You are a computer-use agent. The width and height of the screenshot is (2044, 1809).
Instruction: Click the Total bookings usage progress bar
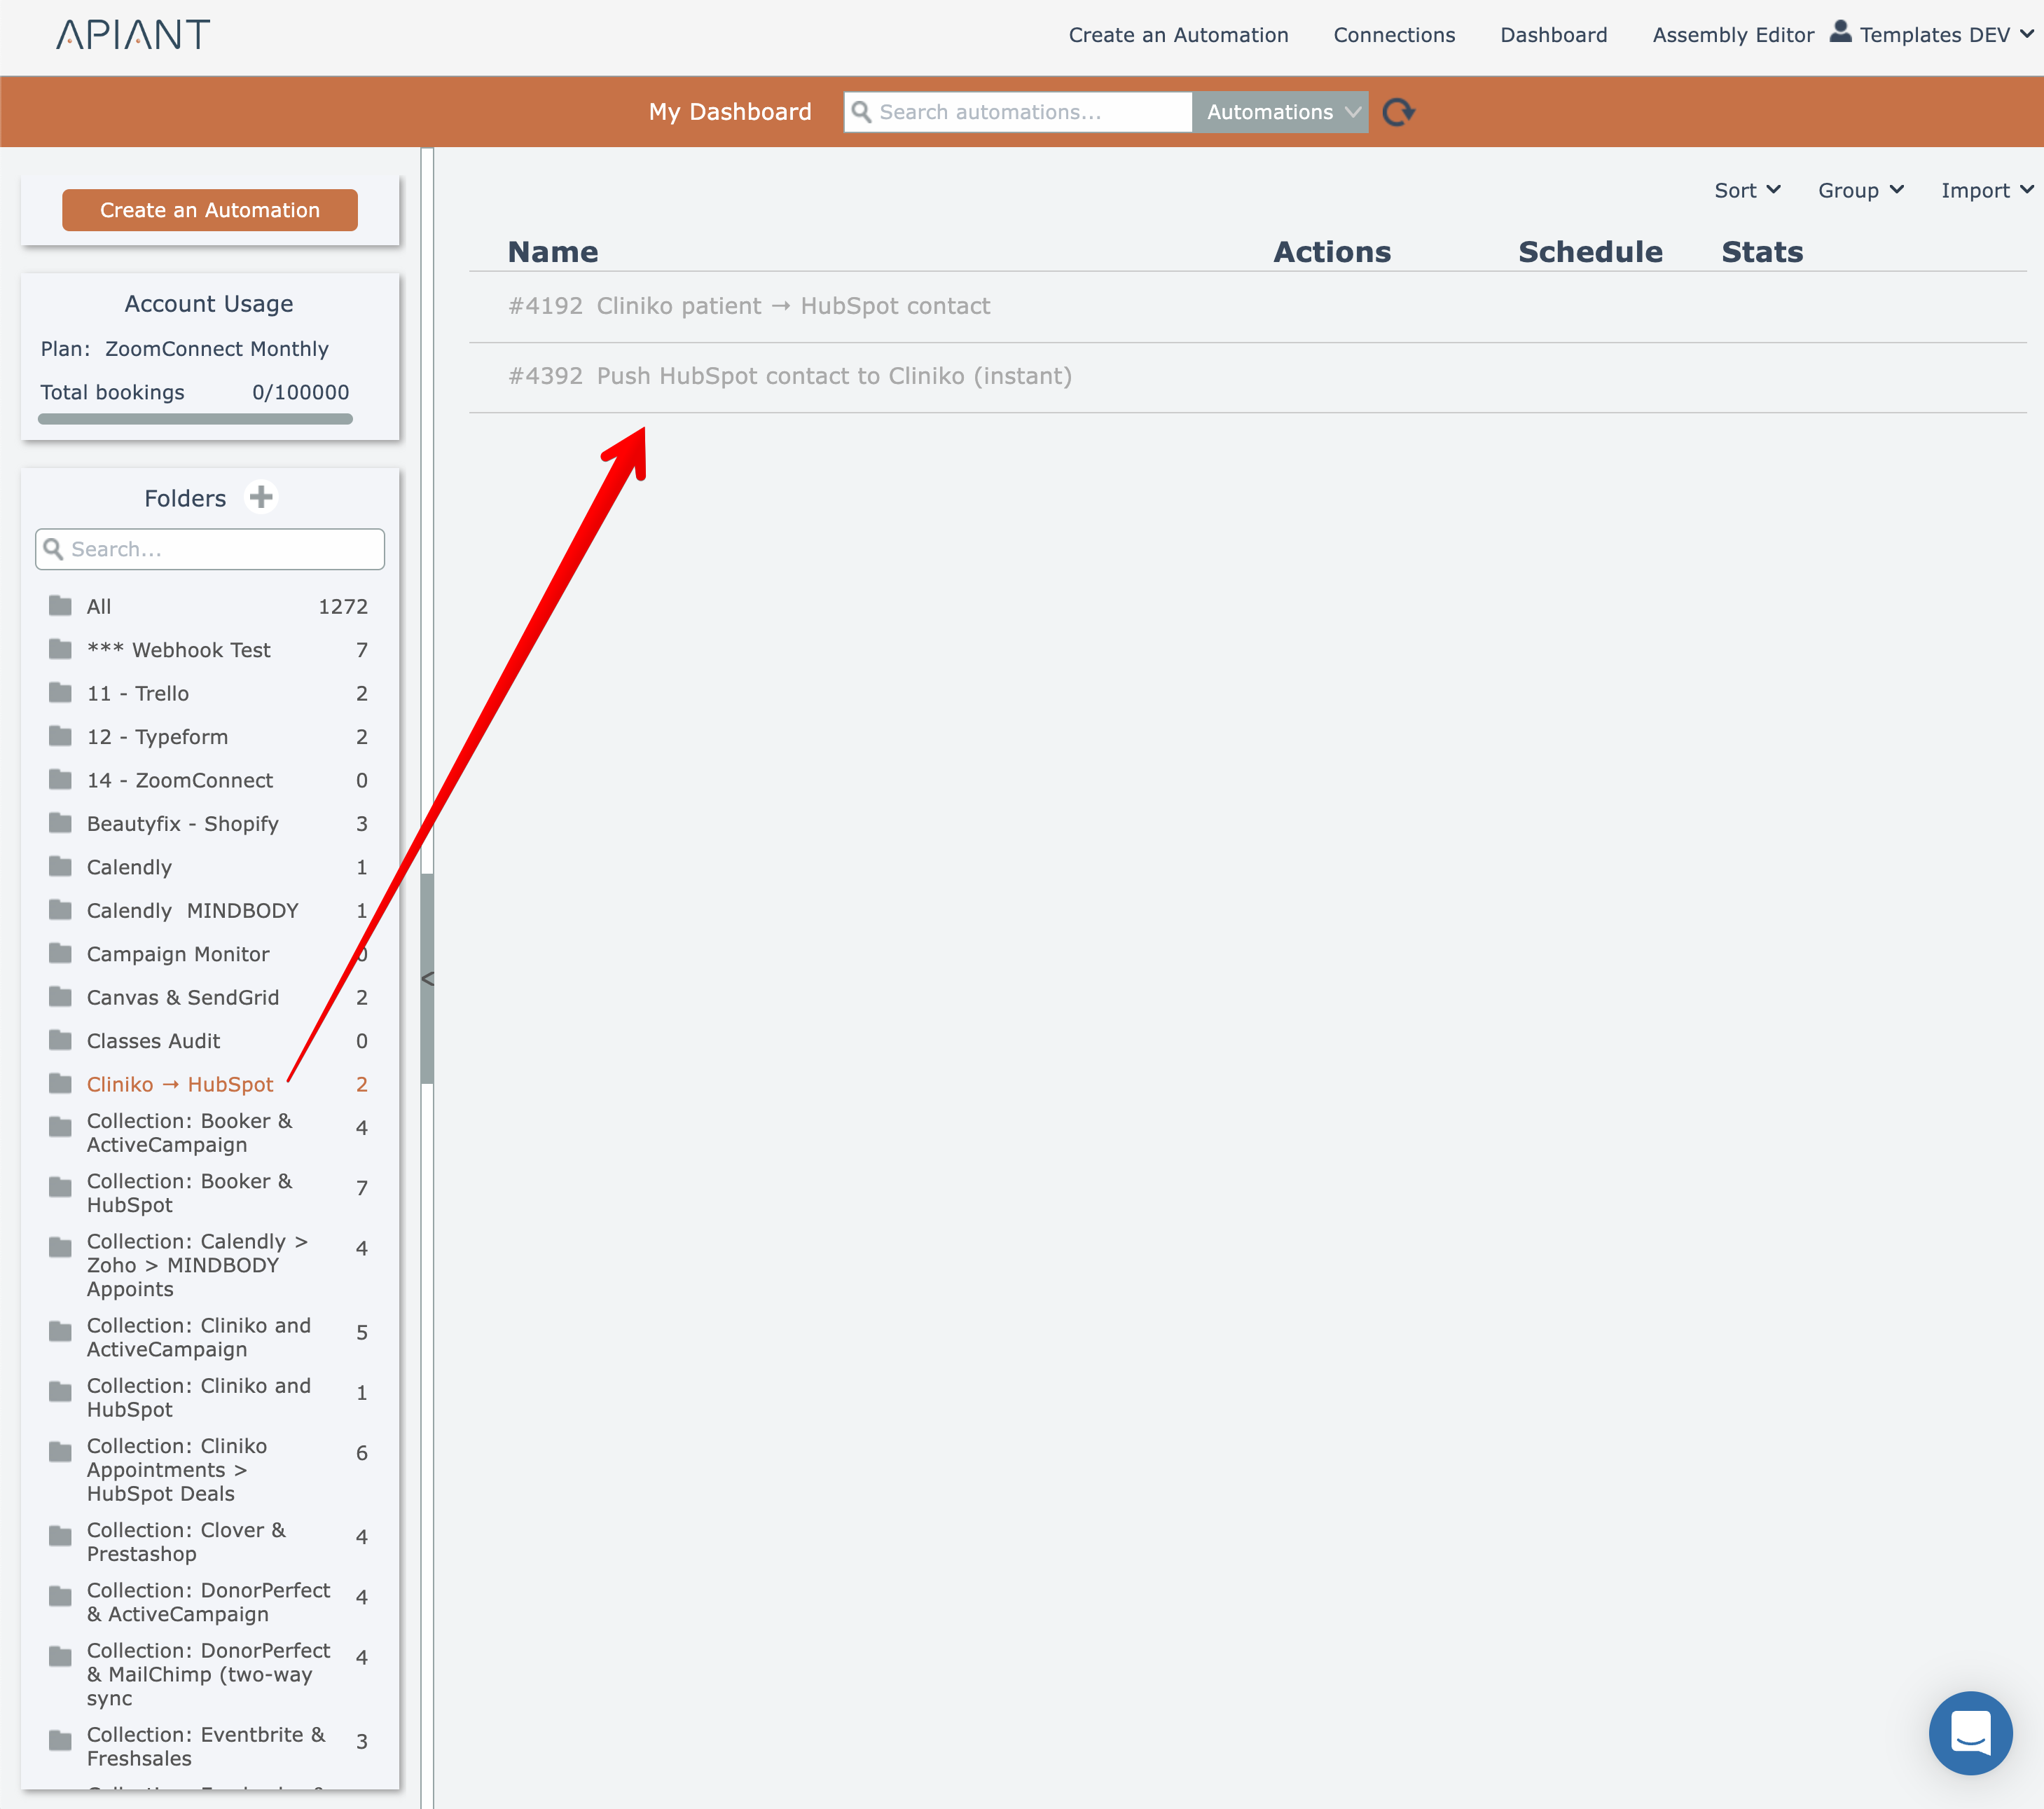tap(195, 419)
